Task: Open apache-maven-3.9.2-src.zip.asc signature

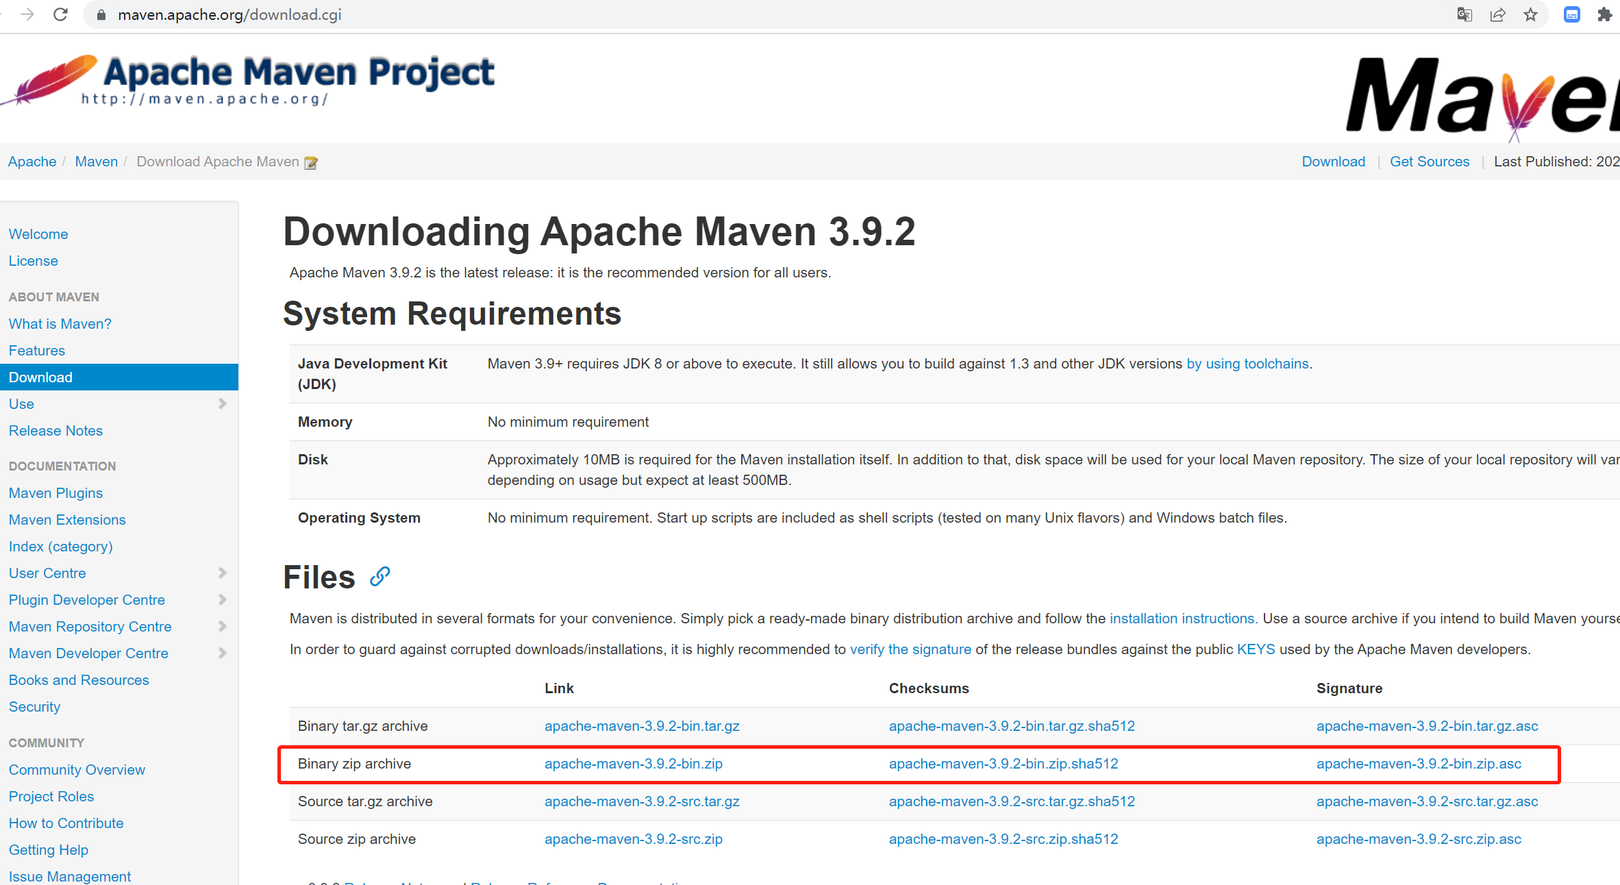Action: (x=1419, y=839)
